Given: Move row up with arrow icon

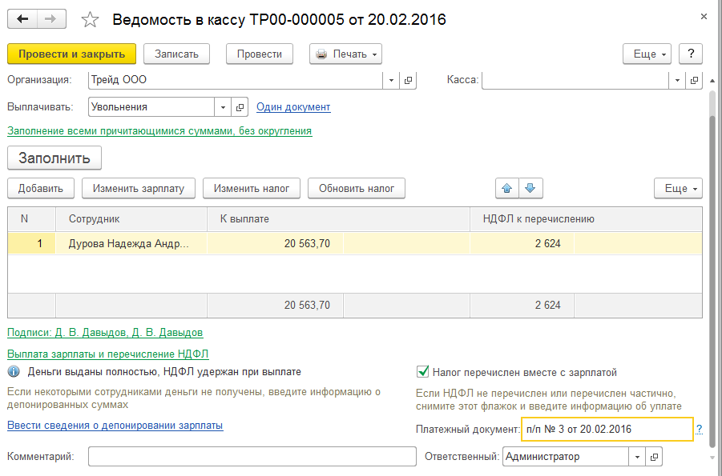Looking at the screenshot, I should point(506,189).
